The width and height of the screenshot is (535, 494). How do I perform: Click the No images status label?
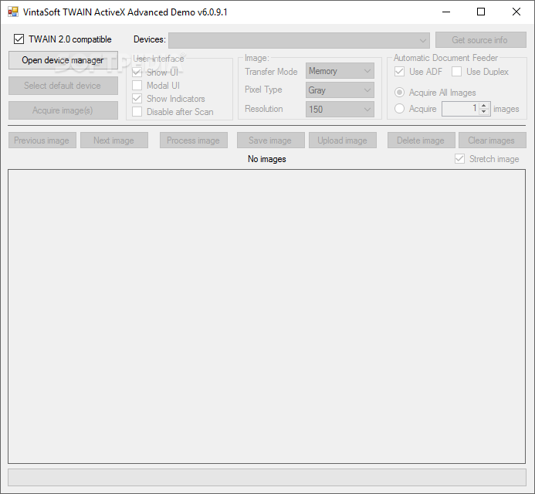point(267,159)
